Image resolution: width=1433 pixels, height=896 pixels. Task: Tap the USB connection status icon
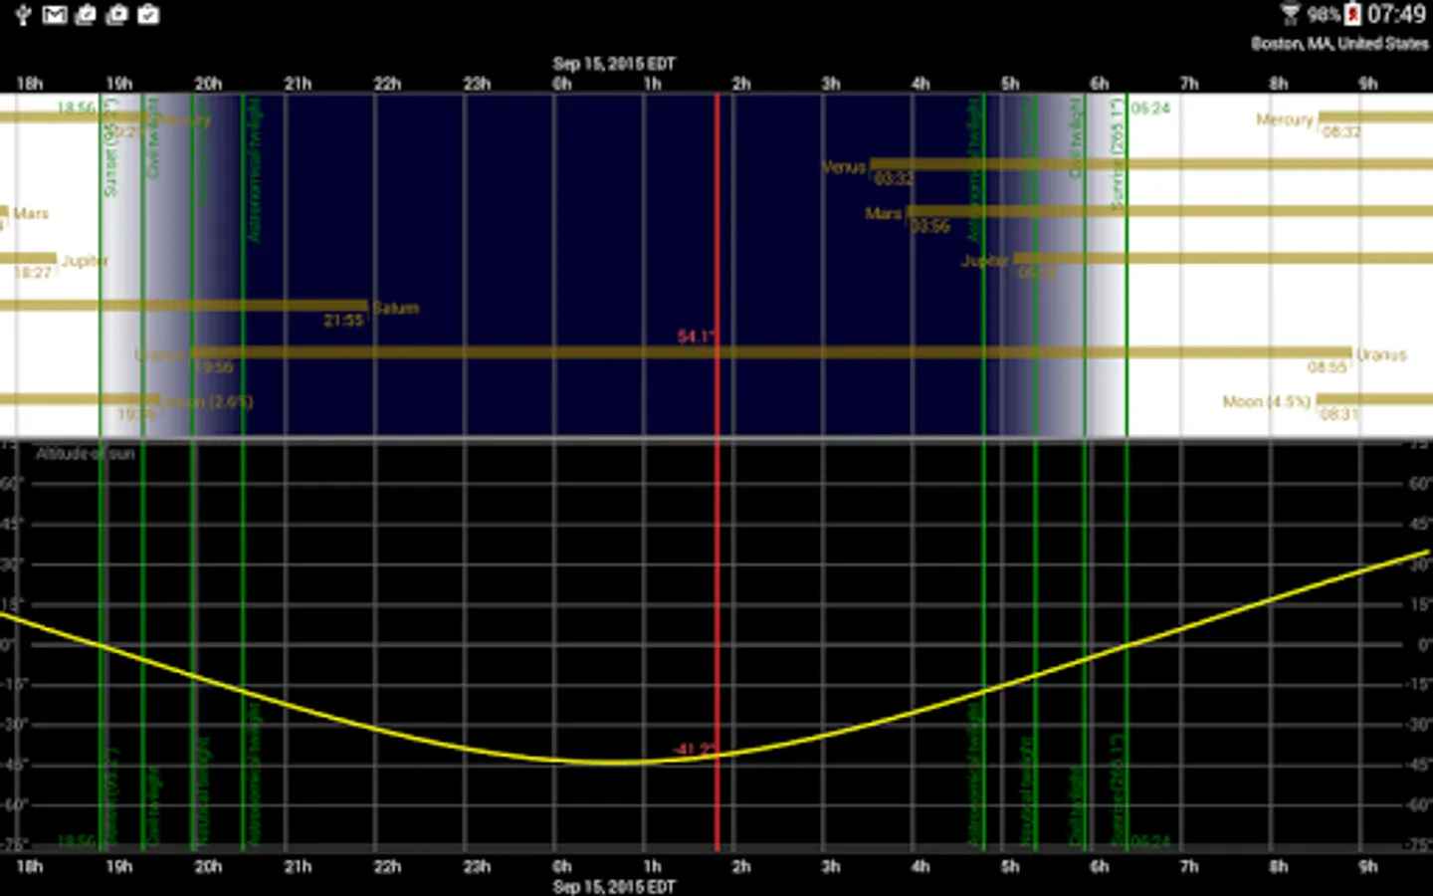(x=23, y=15)
